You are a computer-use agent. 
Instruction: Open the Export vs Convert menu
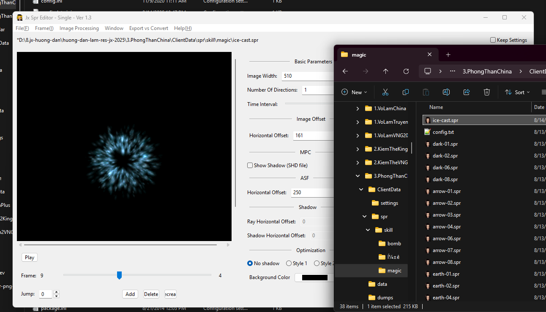coord(149,28)
